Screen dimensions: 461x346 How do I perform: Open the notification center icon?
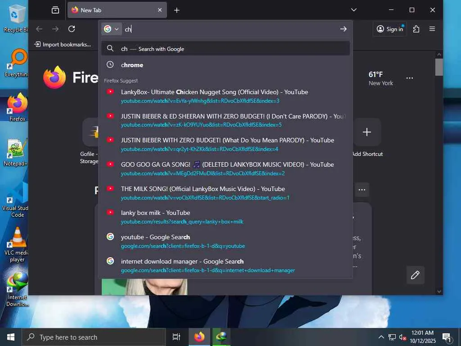click(x=447, y=337)
